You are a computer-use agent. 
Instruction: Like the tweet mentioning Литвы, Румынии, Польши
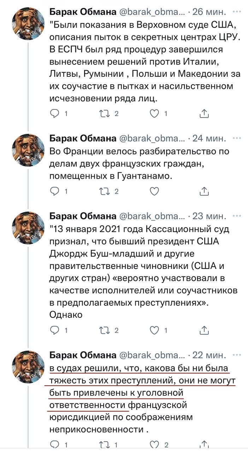[154, 114]
